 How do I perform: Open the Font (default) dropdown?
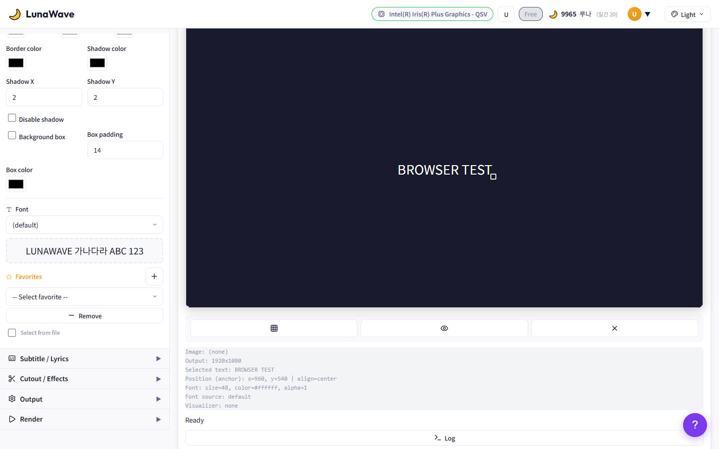click(x=84, y=225)
